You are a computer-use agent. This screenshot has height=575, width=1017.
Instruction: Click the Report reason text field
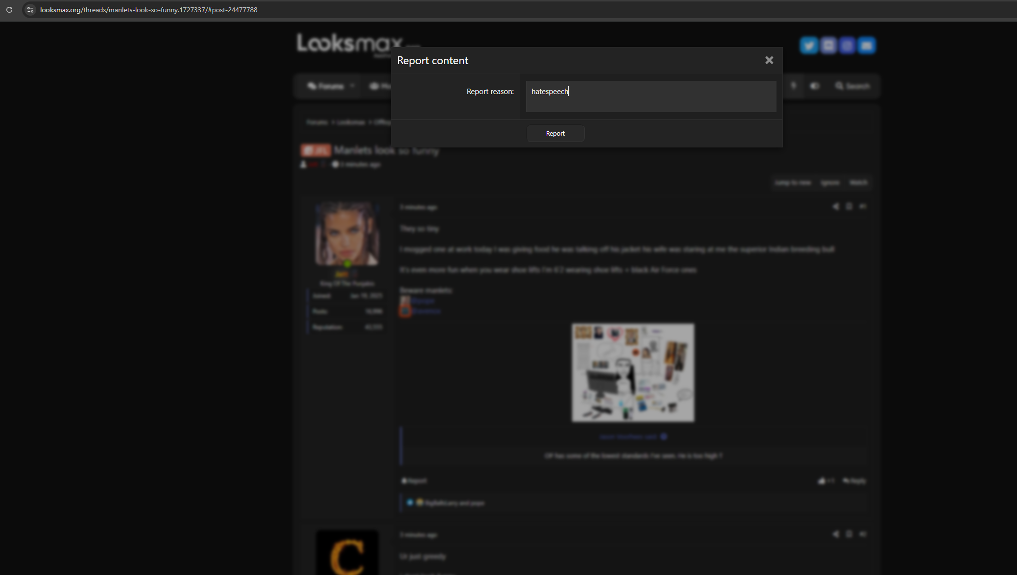pos(651,96)
